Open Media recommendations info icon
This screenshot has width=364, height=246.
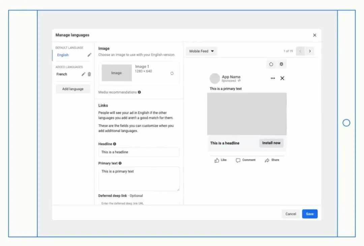(139, 92)
